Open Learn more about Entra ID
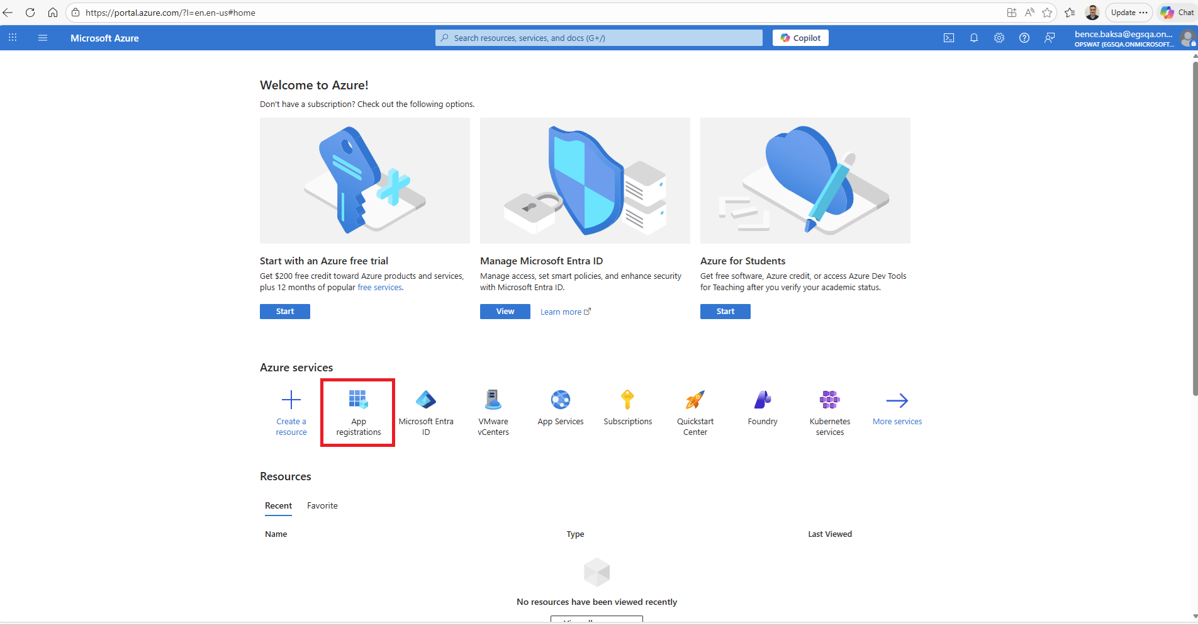 pyautogui.click(x=566, y=312)
